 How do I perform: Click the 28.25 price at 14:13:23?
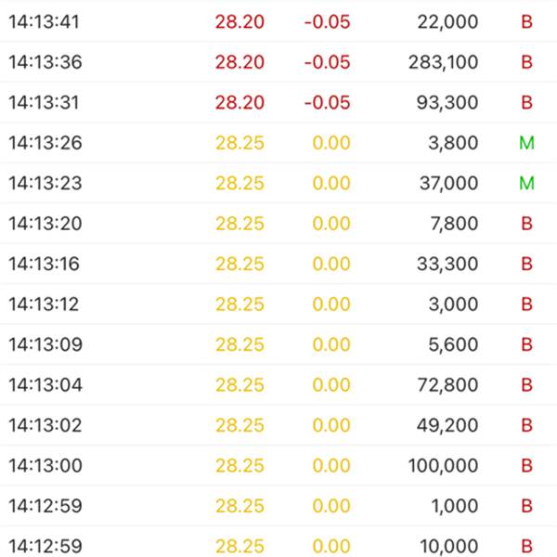pos(240,183)
